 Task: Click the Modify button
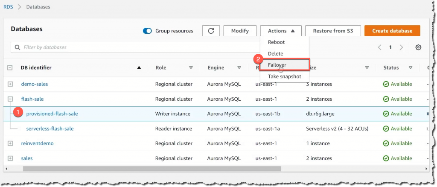(x=240, y=31)
